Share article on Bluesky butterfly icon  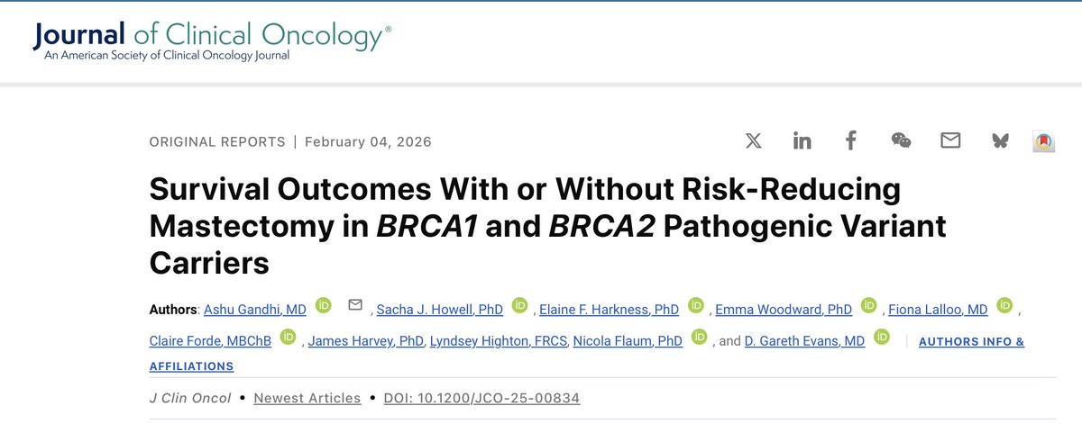tap(999, 140)
